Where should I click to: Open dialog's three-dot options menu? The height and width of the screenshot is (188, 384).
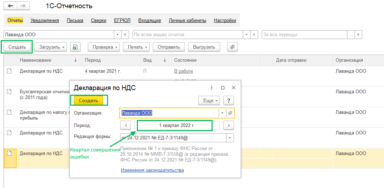212,88
